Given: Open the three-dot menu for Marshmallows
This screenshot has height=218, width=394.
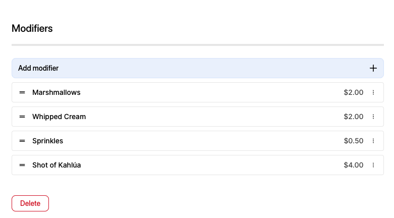Looking at the screenshot, I should click(373, 92).
